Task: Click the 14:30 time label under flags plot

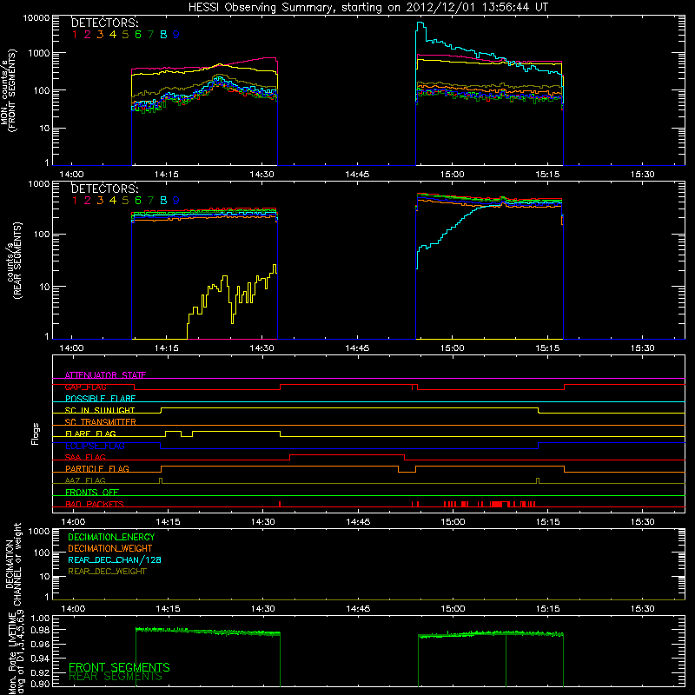Action: coord(263,522)
